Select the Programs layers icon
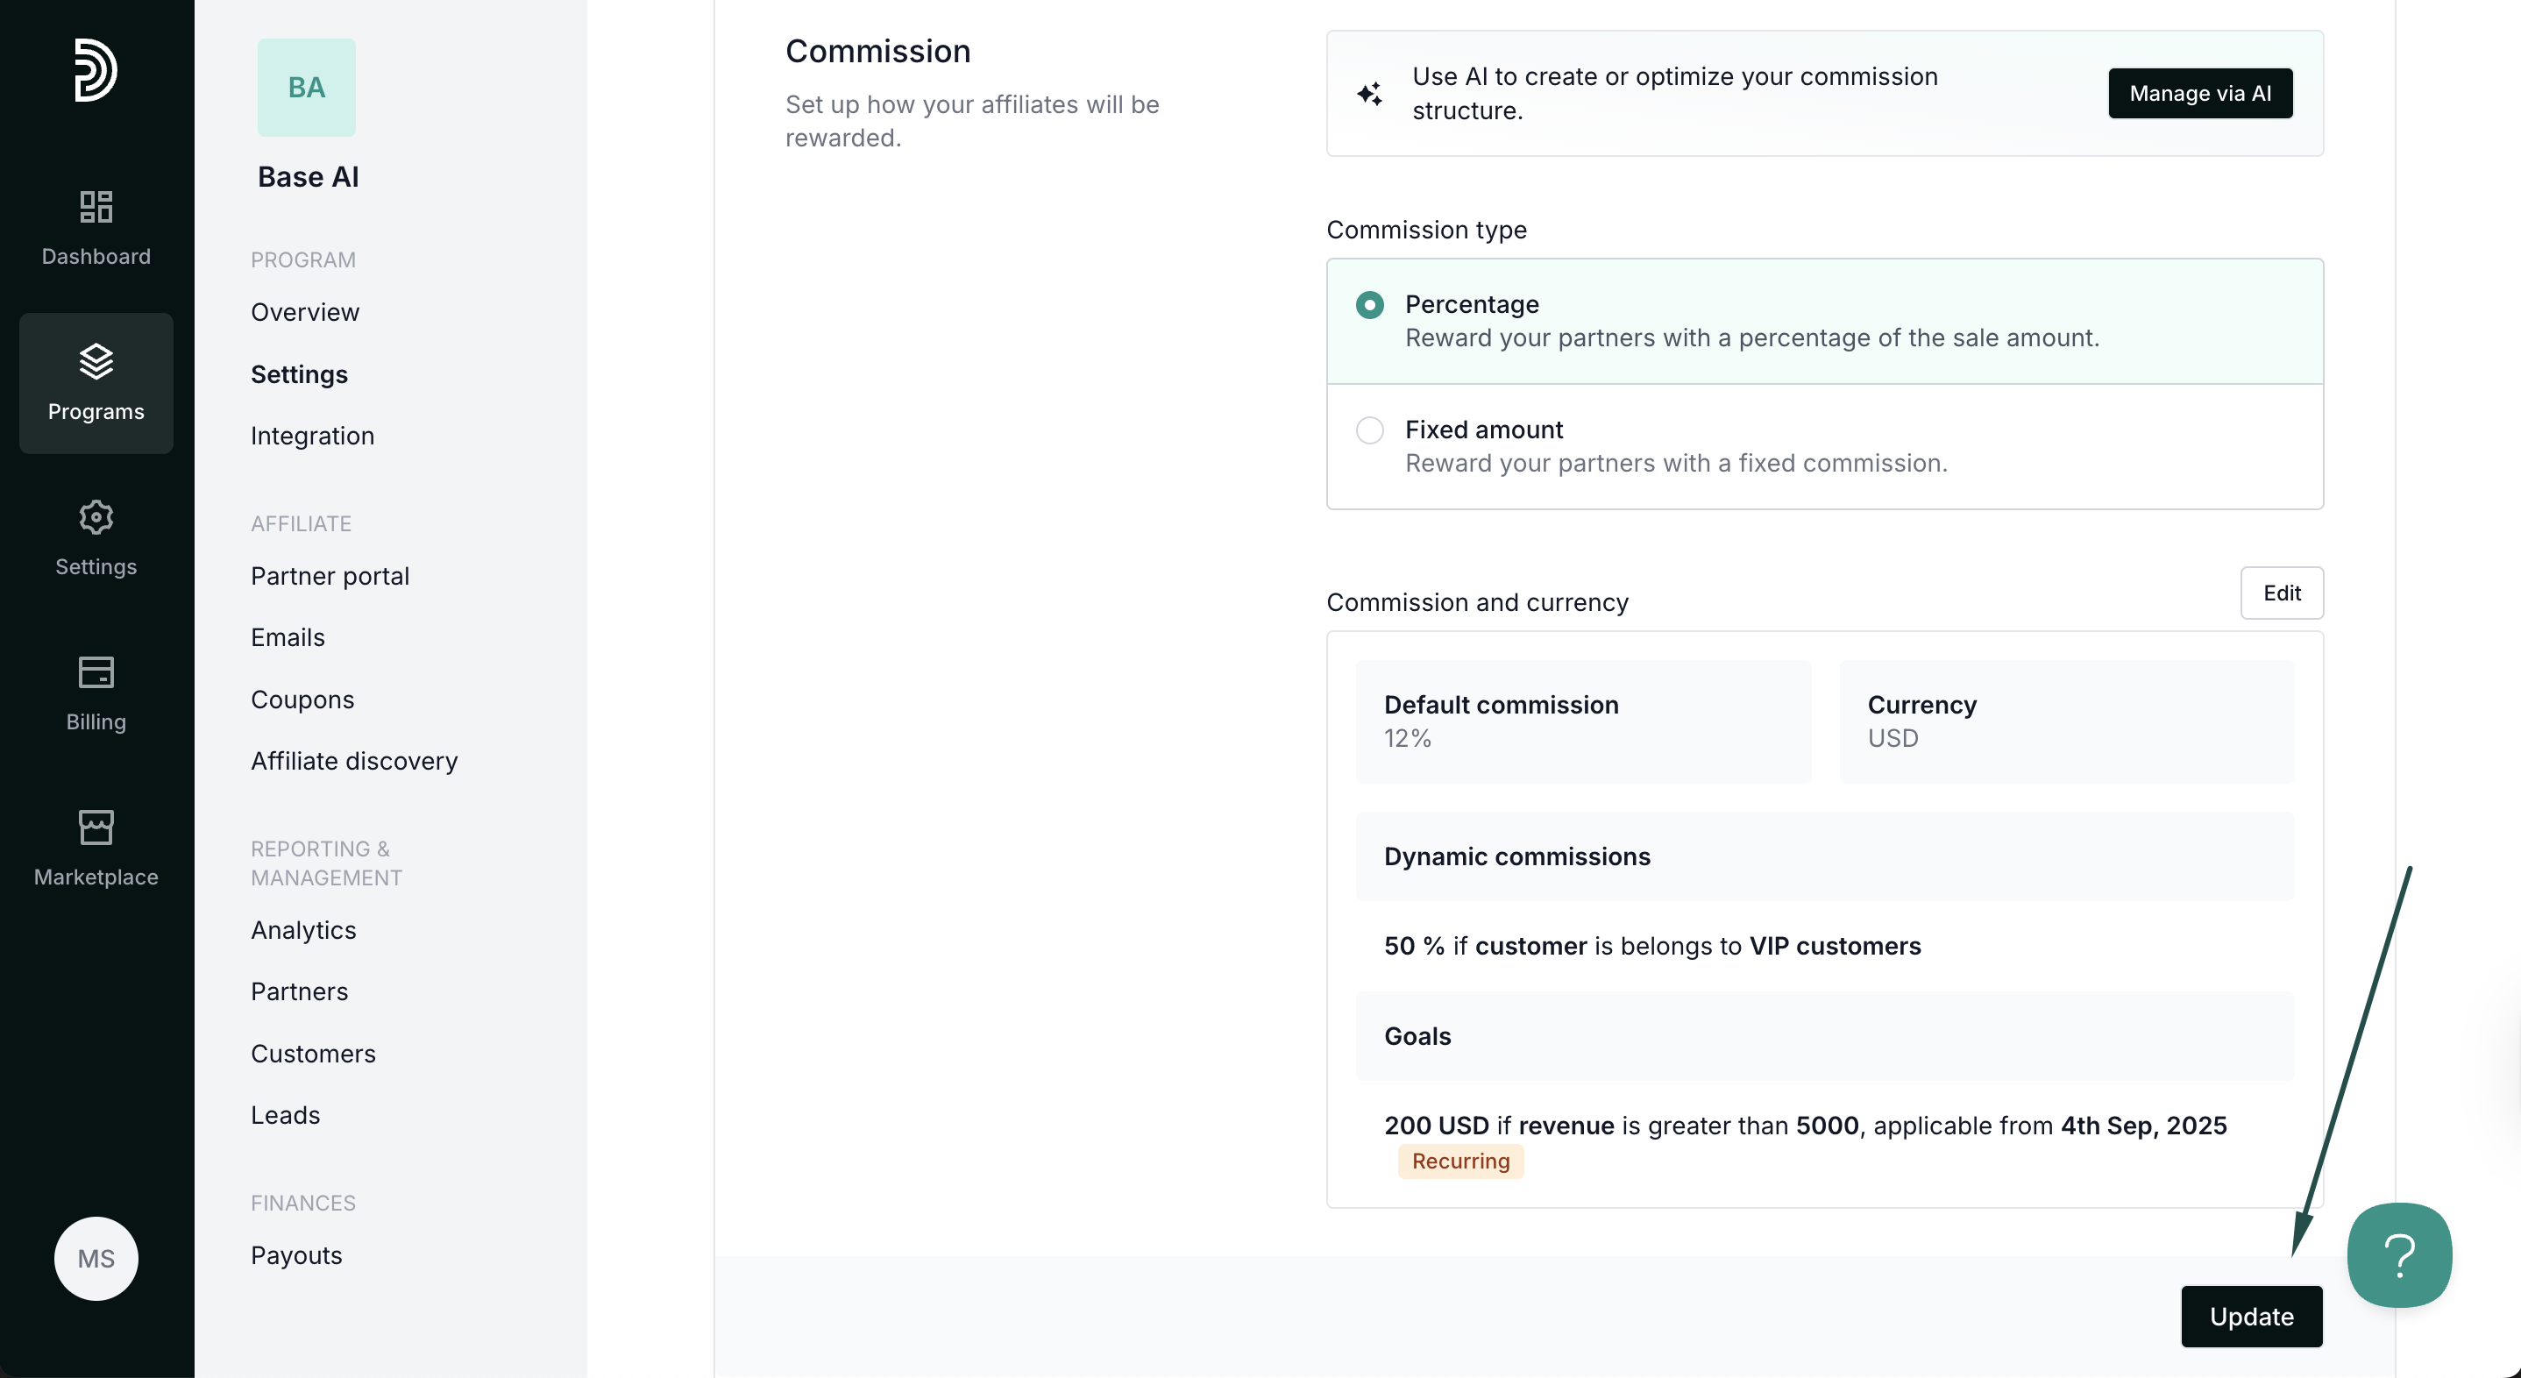This screenshot has width=2521, height=1378. [96, 361]
